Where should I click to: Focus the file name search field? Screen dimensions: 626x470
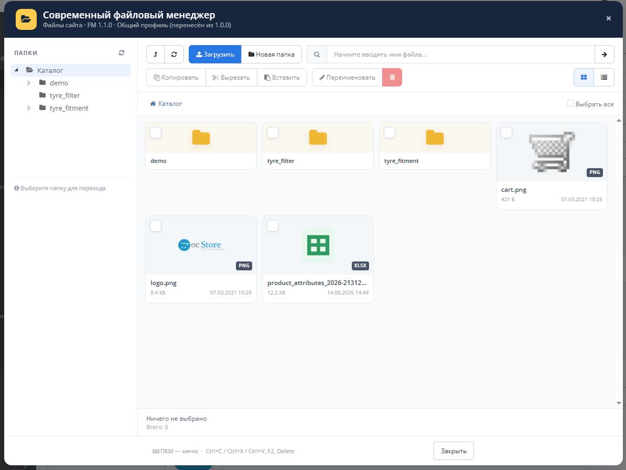pyautogui.click(x=460, y=54)
